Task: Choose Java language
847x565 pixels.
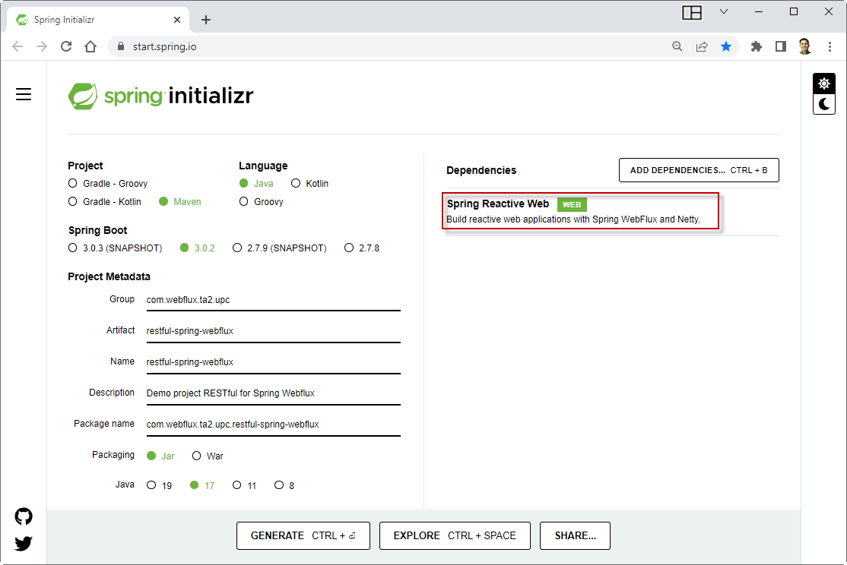Action: tap(256, 184)
